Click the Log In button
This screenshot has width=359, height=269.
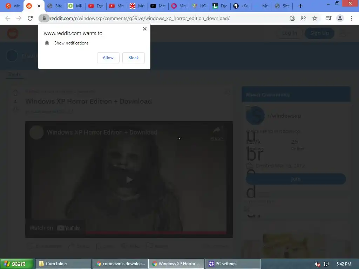click(x=290, y=33)
